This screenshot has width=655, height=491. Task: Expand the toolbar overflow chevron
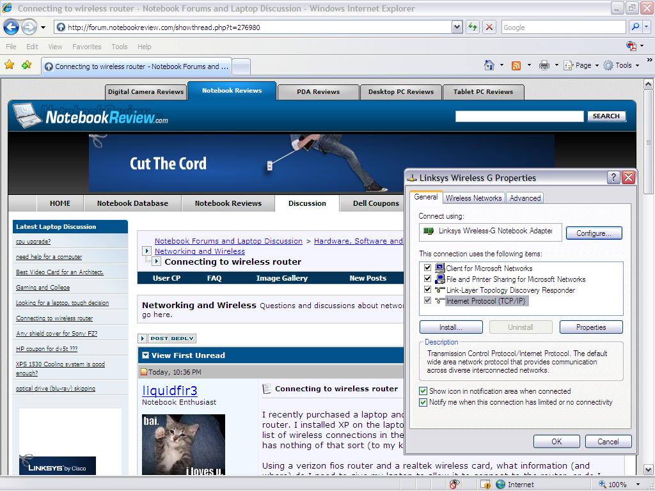pyautogui.click(x=650, y=59)
